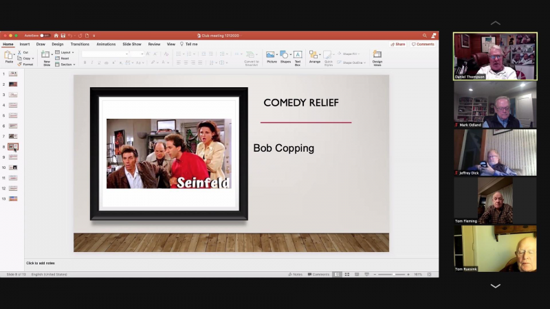Click the align left icon

click(x=179, y=62)
